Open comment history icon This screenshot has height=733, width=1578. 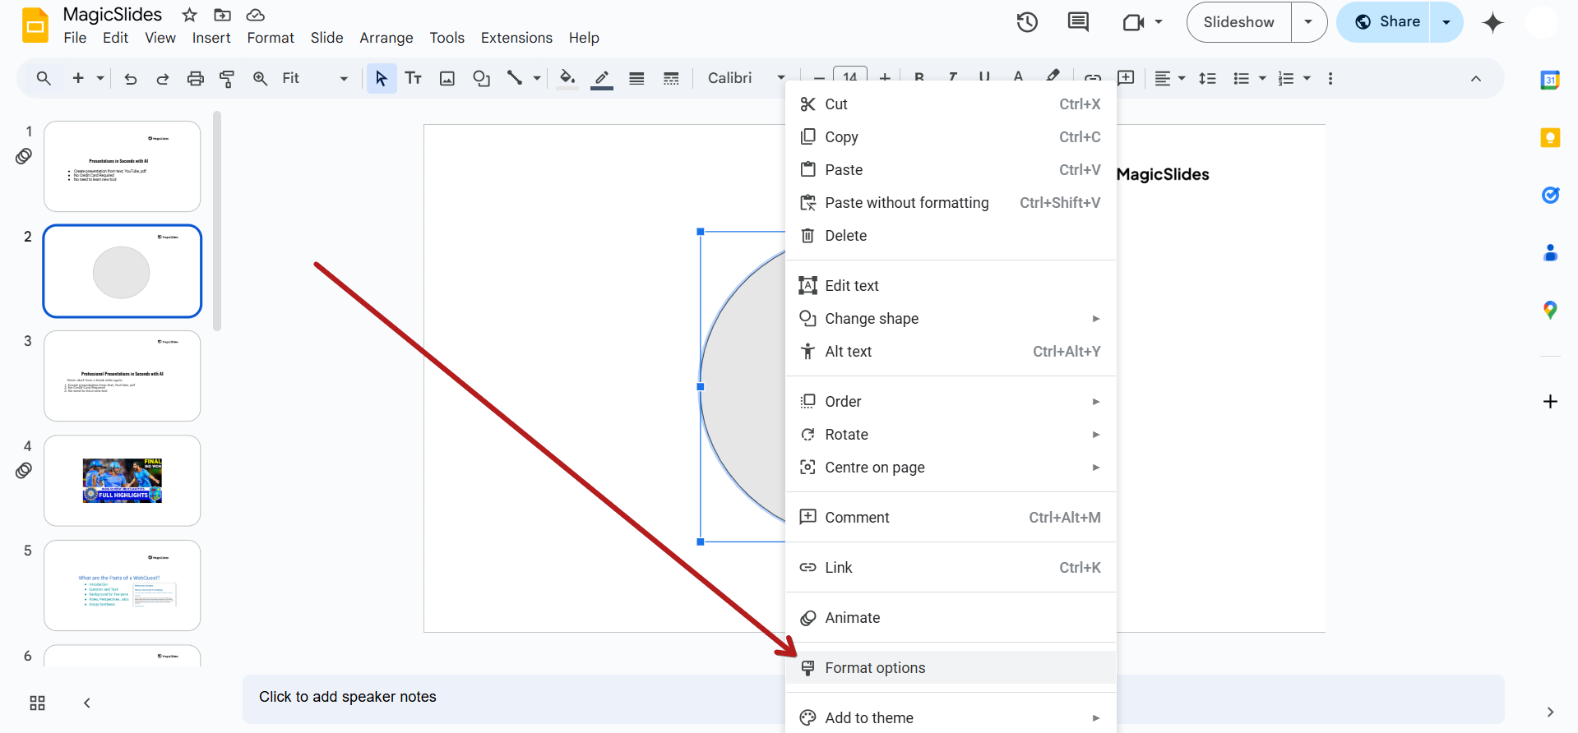pos(1078,22)
